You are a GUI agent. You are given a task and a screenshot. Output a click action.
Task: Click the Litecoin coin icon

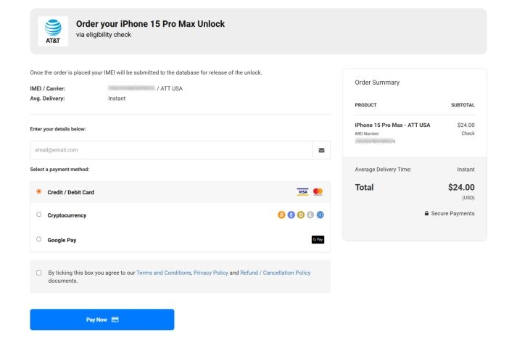pyautogui.click(x=310, y=215)
